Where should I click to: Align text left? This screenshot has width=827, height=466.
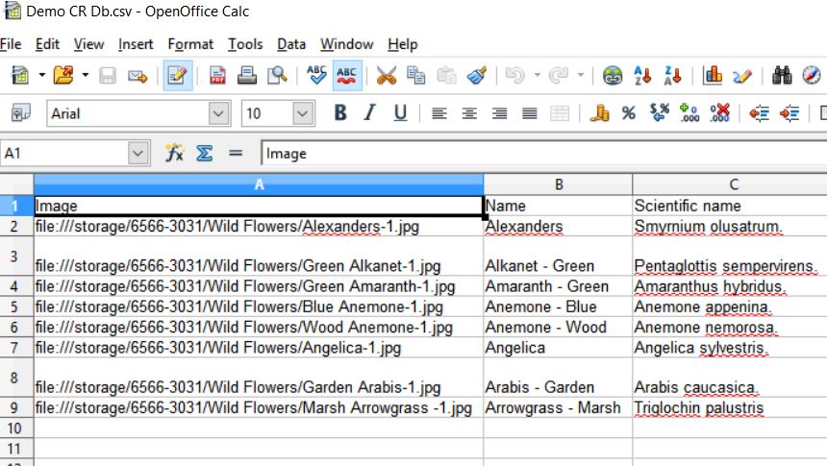[439, 113]
